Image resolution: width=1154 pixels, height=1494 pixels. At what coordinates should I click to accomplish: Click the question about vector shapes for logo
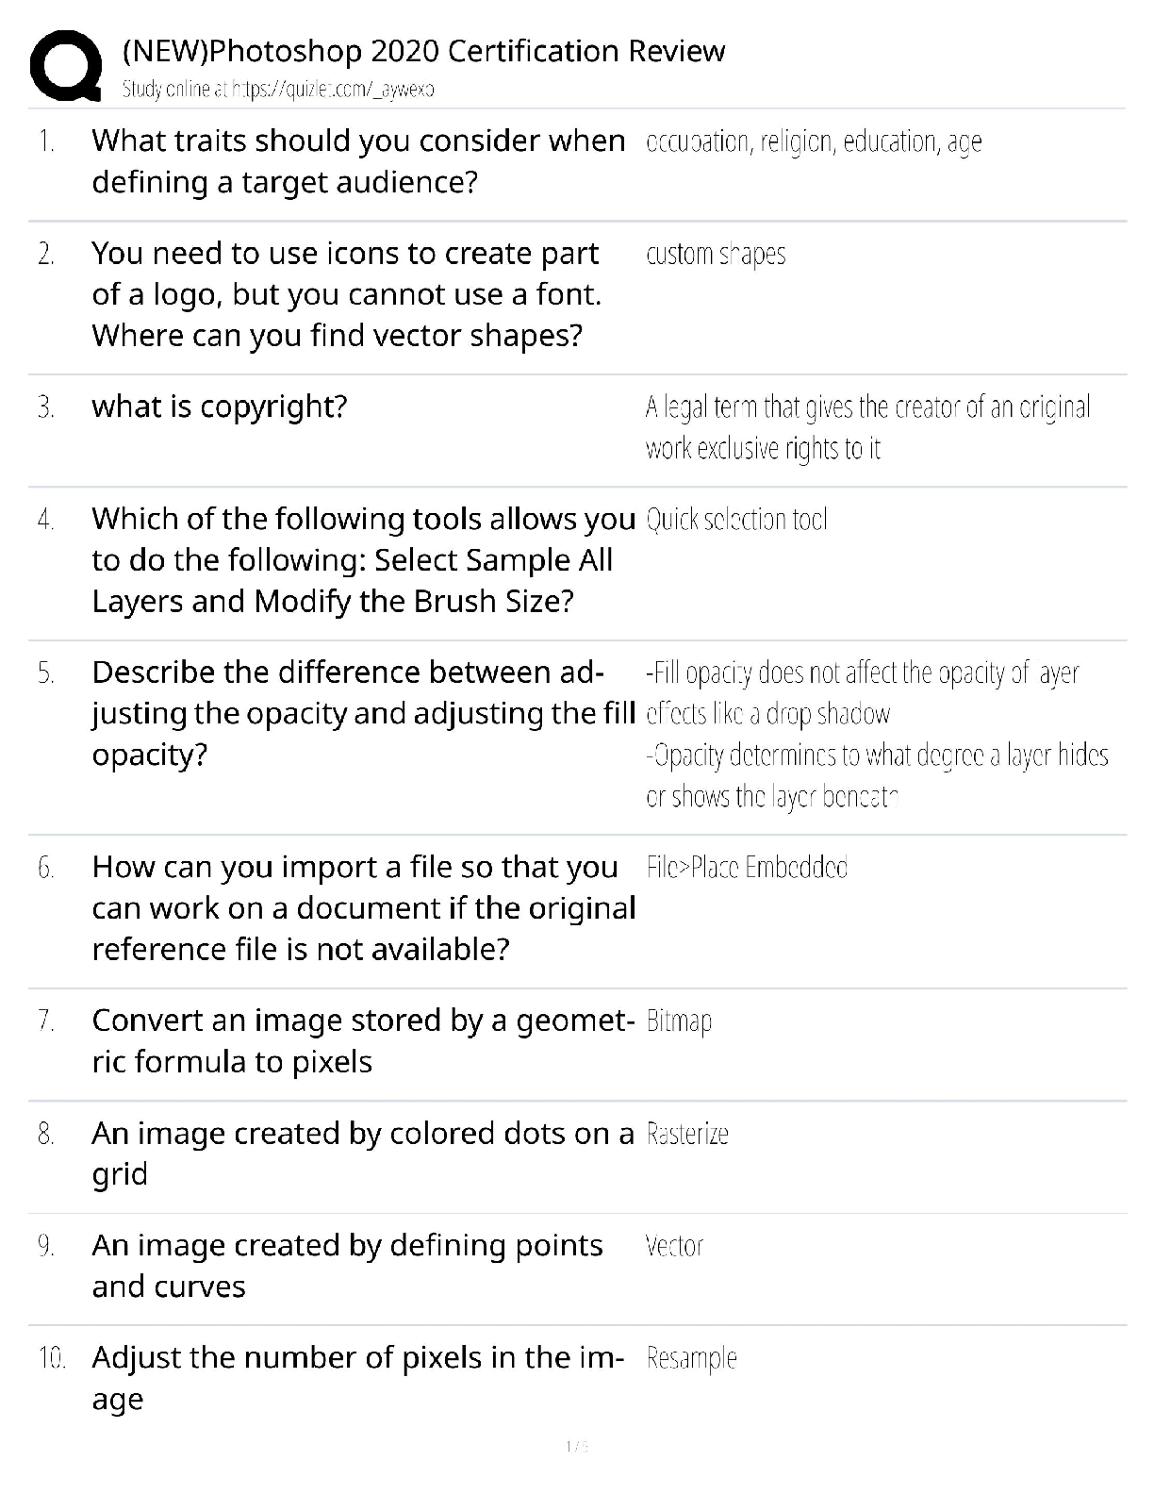click(346, 294)
